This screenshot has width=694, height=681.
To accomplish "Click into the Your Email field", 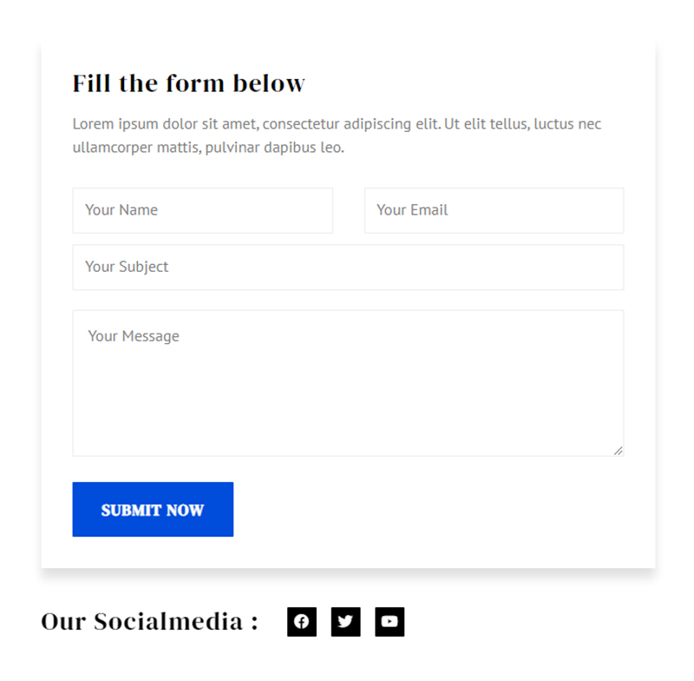I will [x=494, y=210].
